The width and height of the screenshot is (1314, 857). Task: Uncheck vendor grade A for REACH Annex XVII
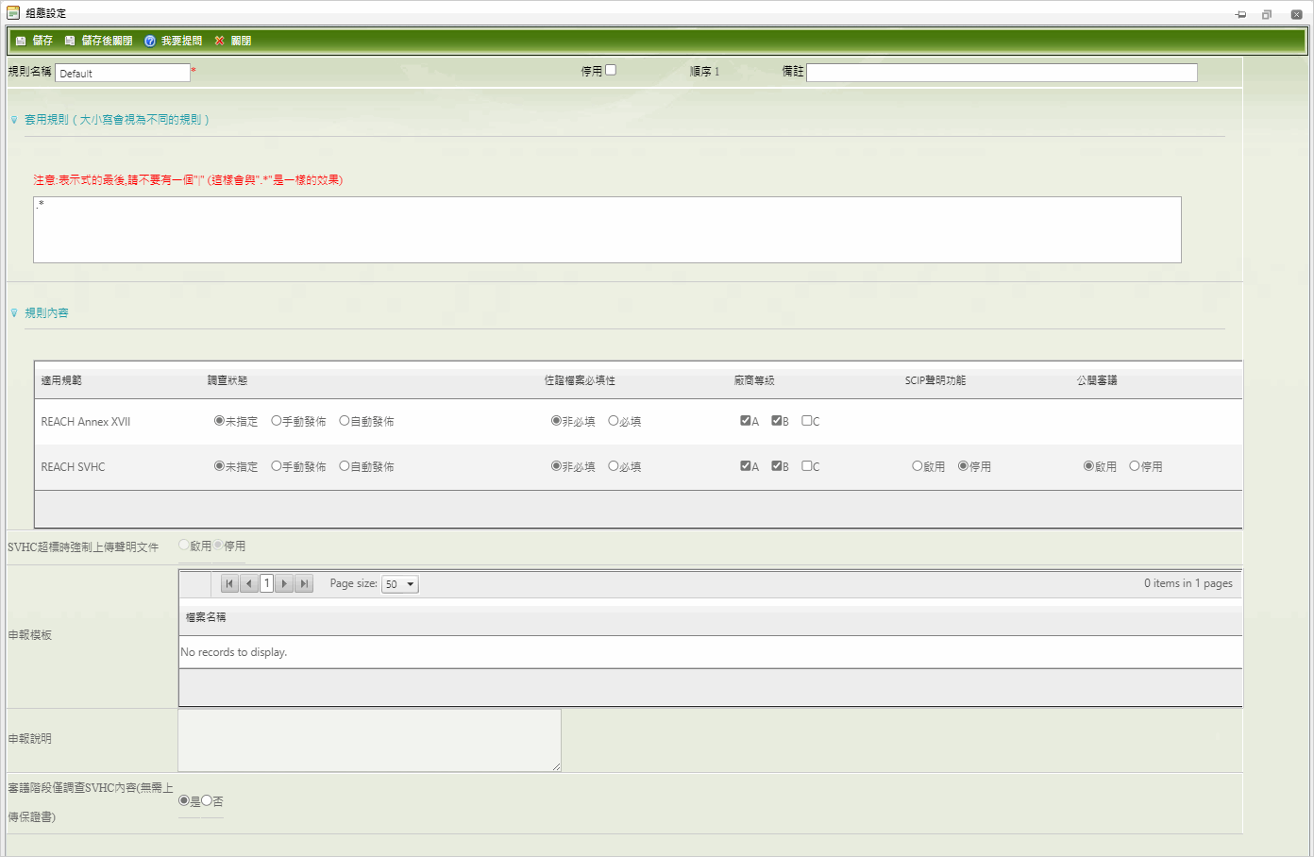746,421
